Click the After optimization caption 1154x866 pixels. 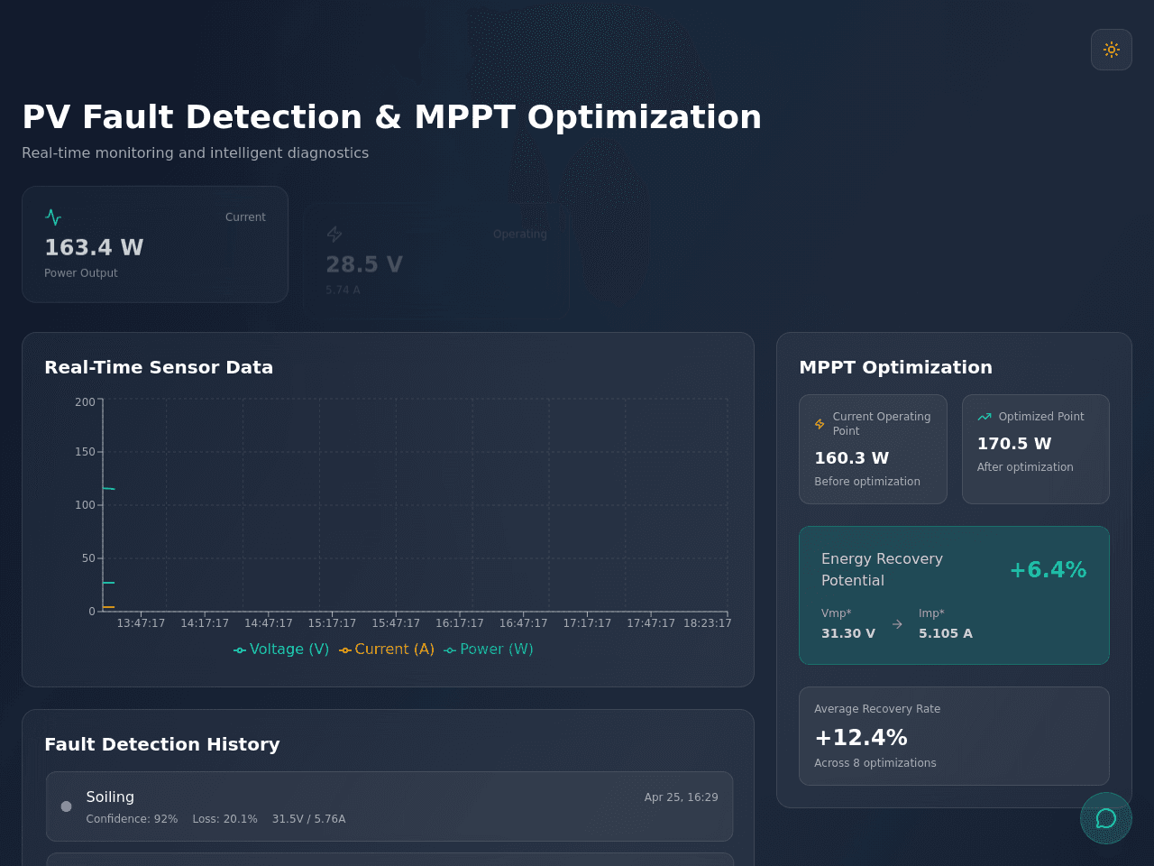point(1025,467)
